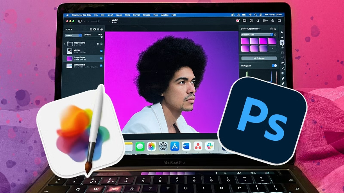Uncheck the Image Layer visibility checkbox

coord(101,58)
